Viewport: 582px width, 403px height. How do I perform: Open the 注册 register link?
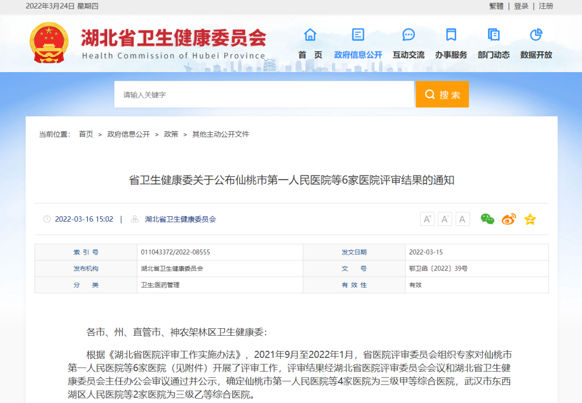click(x=546, y=6)
